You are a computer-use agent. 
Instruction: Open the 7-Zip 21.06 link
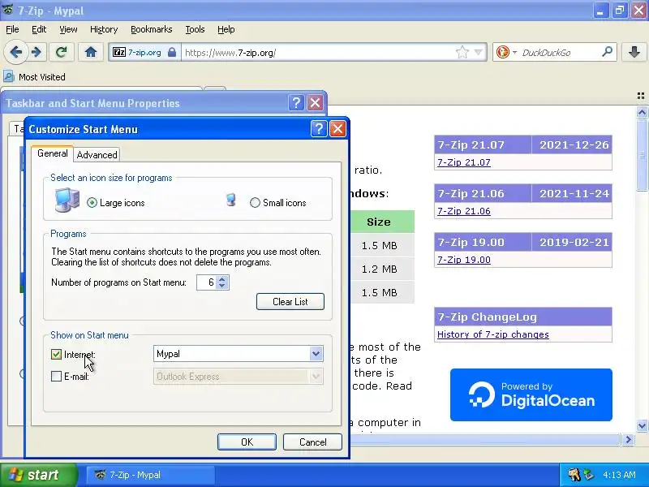(x=463, y=211)
